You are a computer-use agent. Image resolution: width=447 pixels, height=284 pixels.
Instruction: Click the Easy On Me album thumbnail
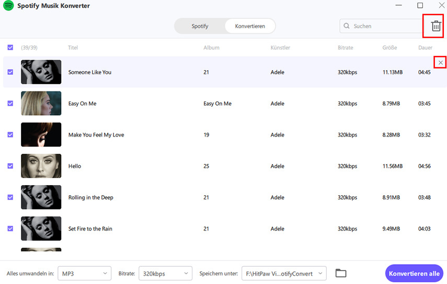point(41,103)
